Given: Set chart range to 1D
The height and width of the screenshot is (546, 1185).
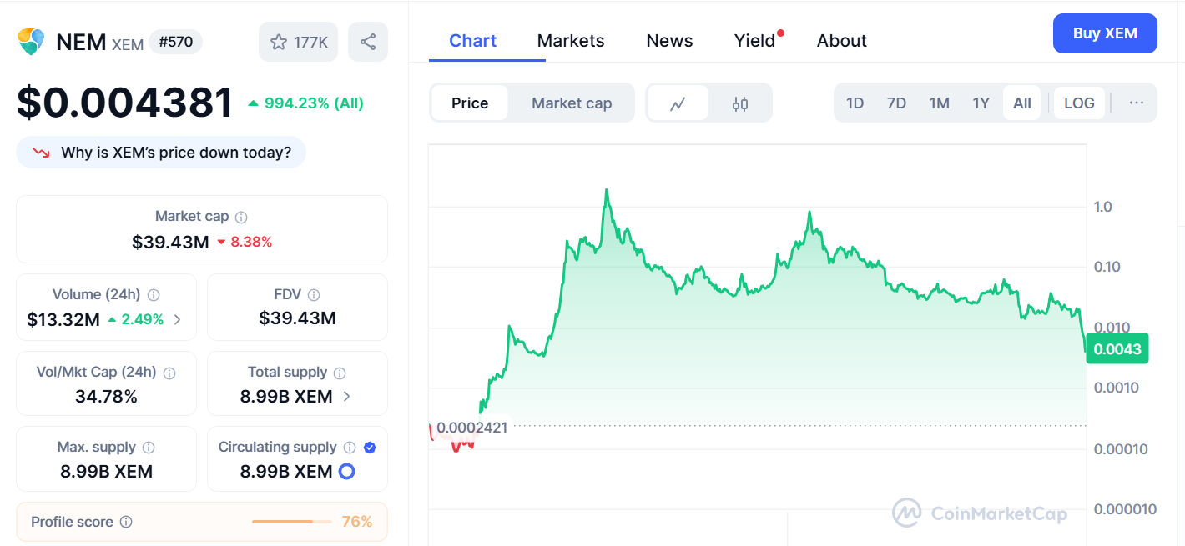Looking at the screenshot, I should tap(855, 103).
